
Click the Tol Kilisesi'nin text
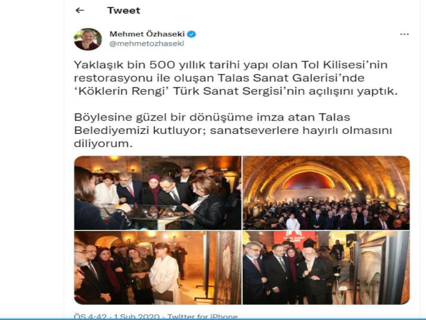tap(344, 65)
